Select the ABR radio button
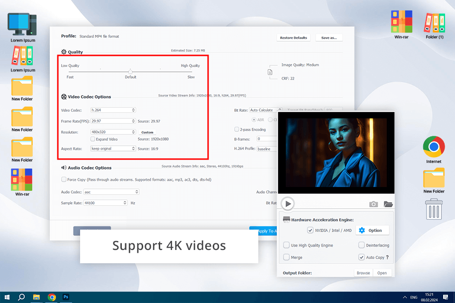The height and width of the screenshot is (303, 455). point(254,119)
